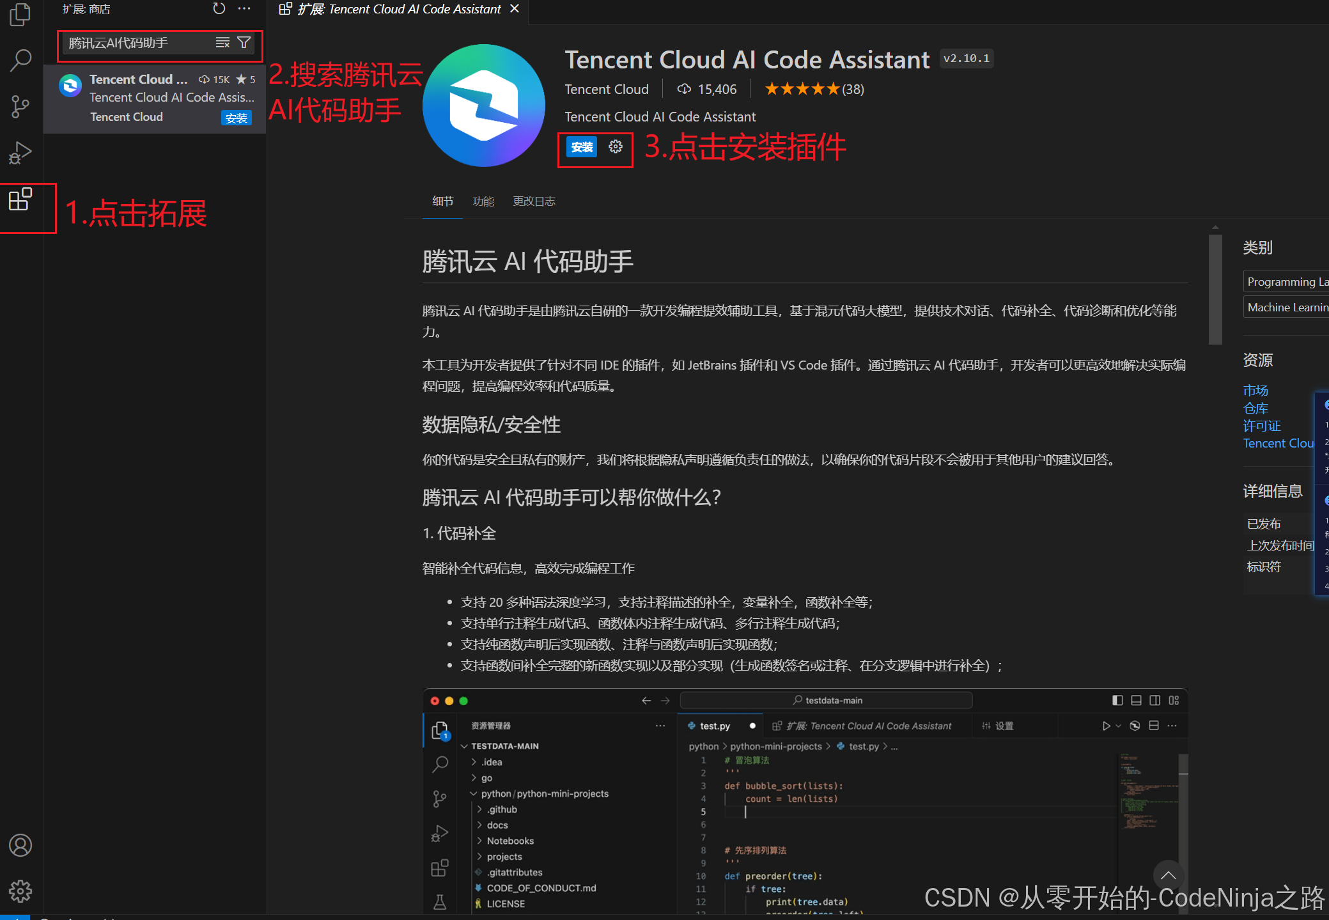Open the extensions view more actions menu

(x=244, y=9)
